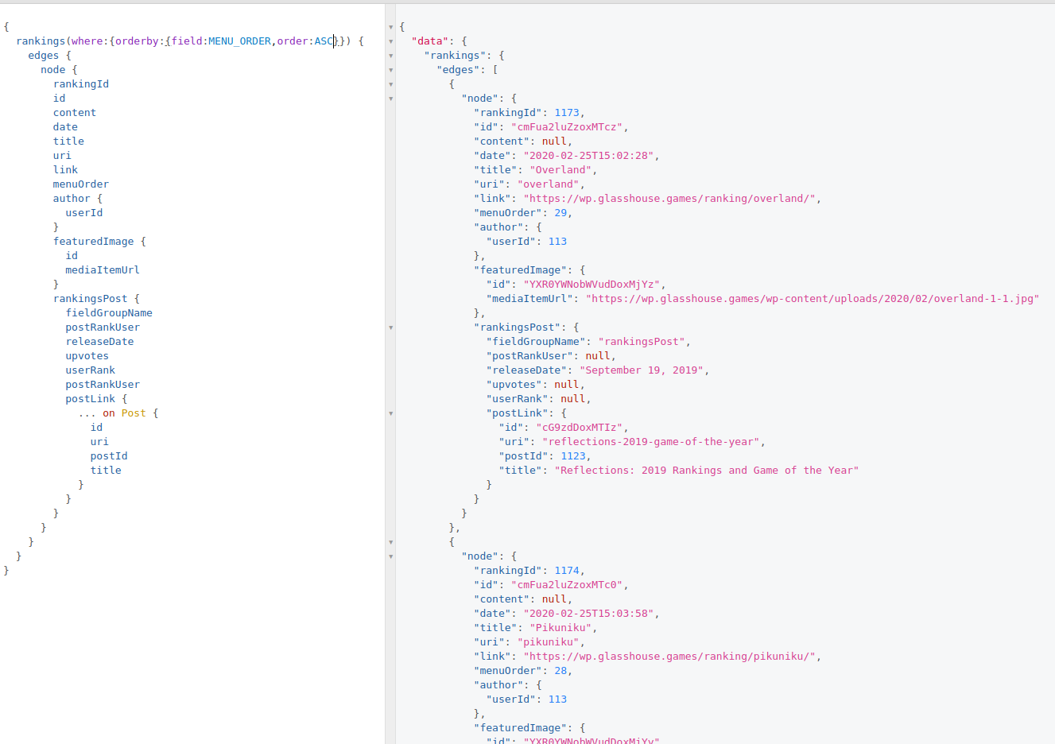Screen dimensions: 1055x744
Task: Click the Pikuniku ranking URL in the response
Action: 669,657
